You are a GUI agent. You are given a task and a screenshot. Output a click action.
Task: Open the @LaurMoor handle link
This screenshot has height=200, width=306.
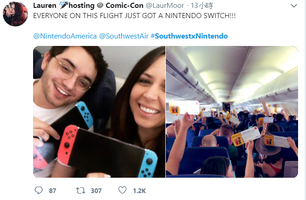(165, 6)
